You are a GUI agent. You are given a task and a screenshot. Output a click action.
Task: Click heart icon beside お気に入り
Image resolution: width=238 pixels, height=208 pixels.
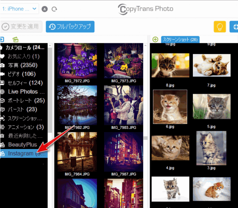coord(2,57)
